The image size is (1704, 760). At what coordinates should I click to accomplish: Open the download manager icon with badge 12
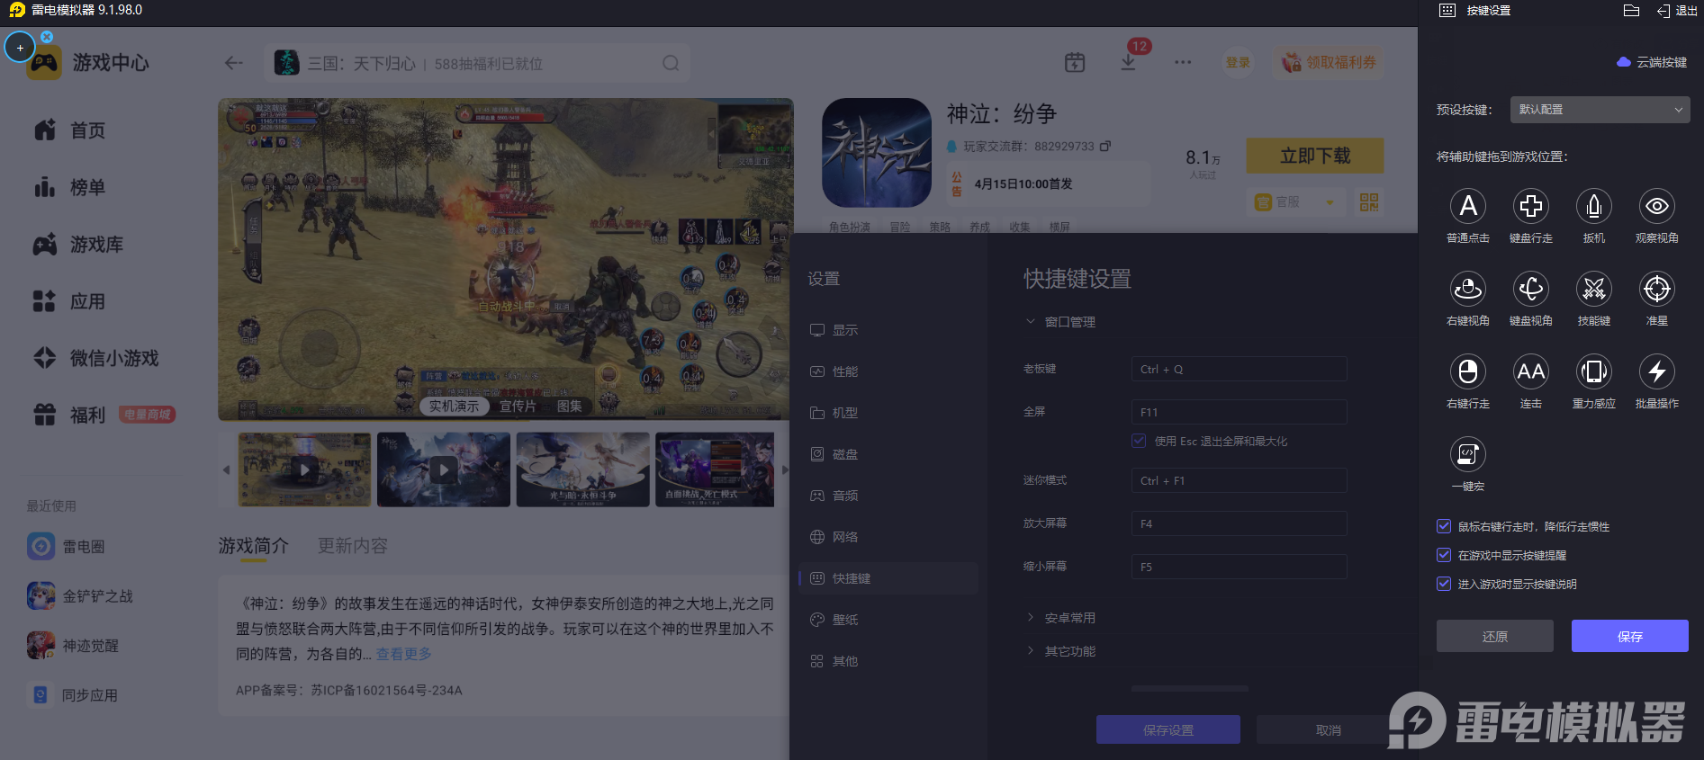[1128, 62]
